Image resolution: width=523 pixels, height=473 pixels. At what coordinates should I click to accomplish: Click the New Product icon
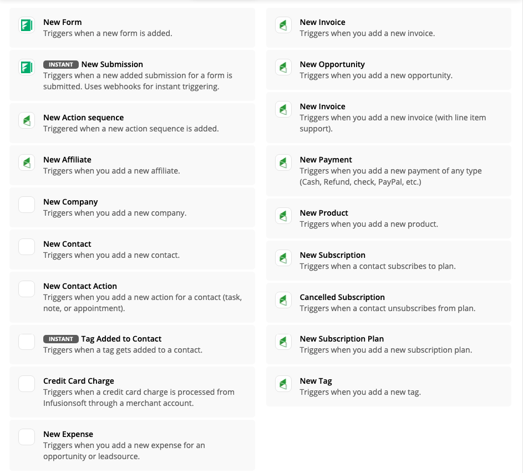point(283,216)
